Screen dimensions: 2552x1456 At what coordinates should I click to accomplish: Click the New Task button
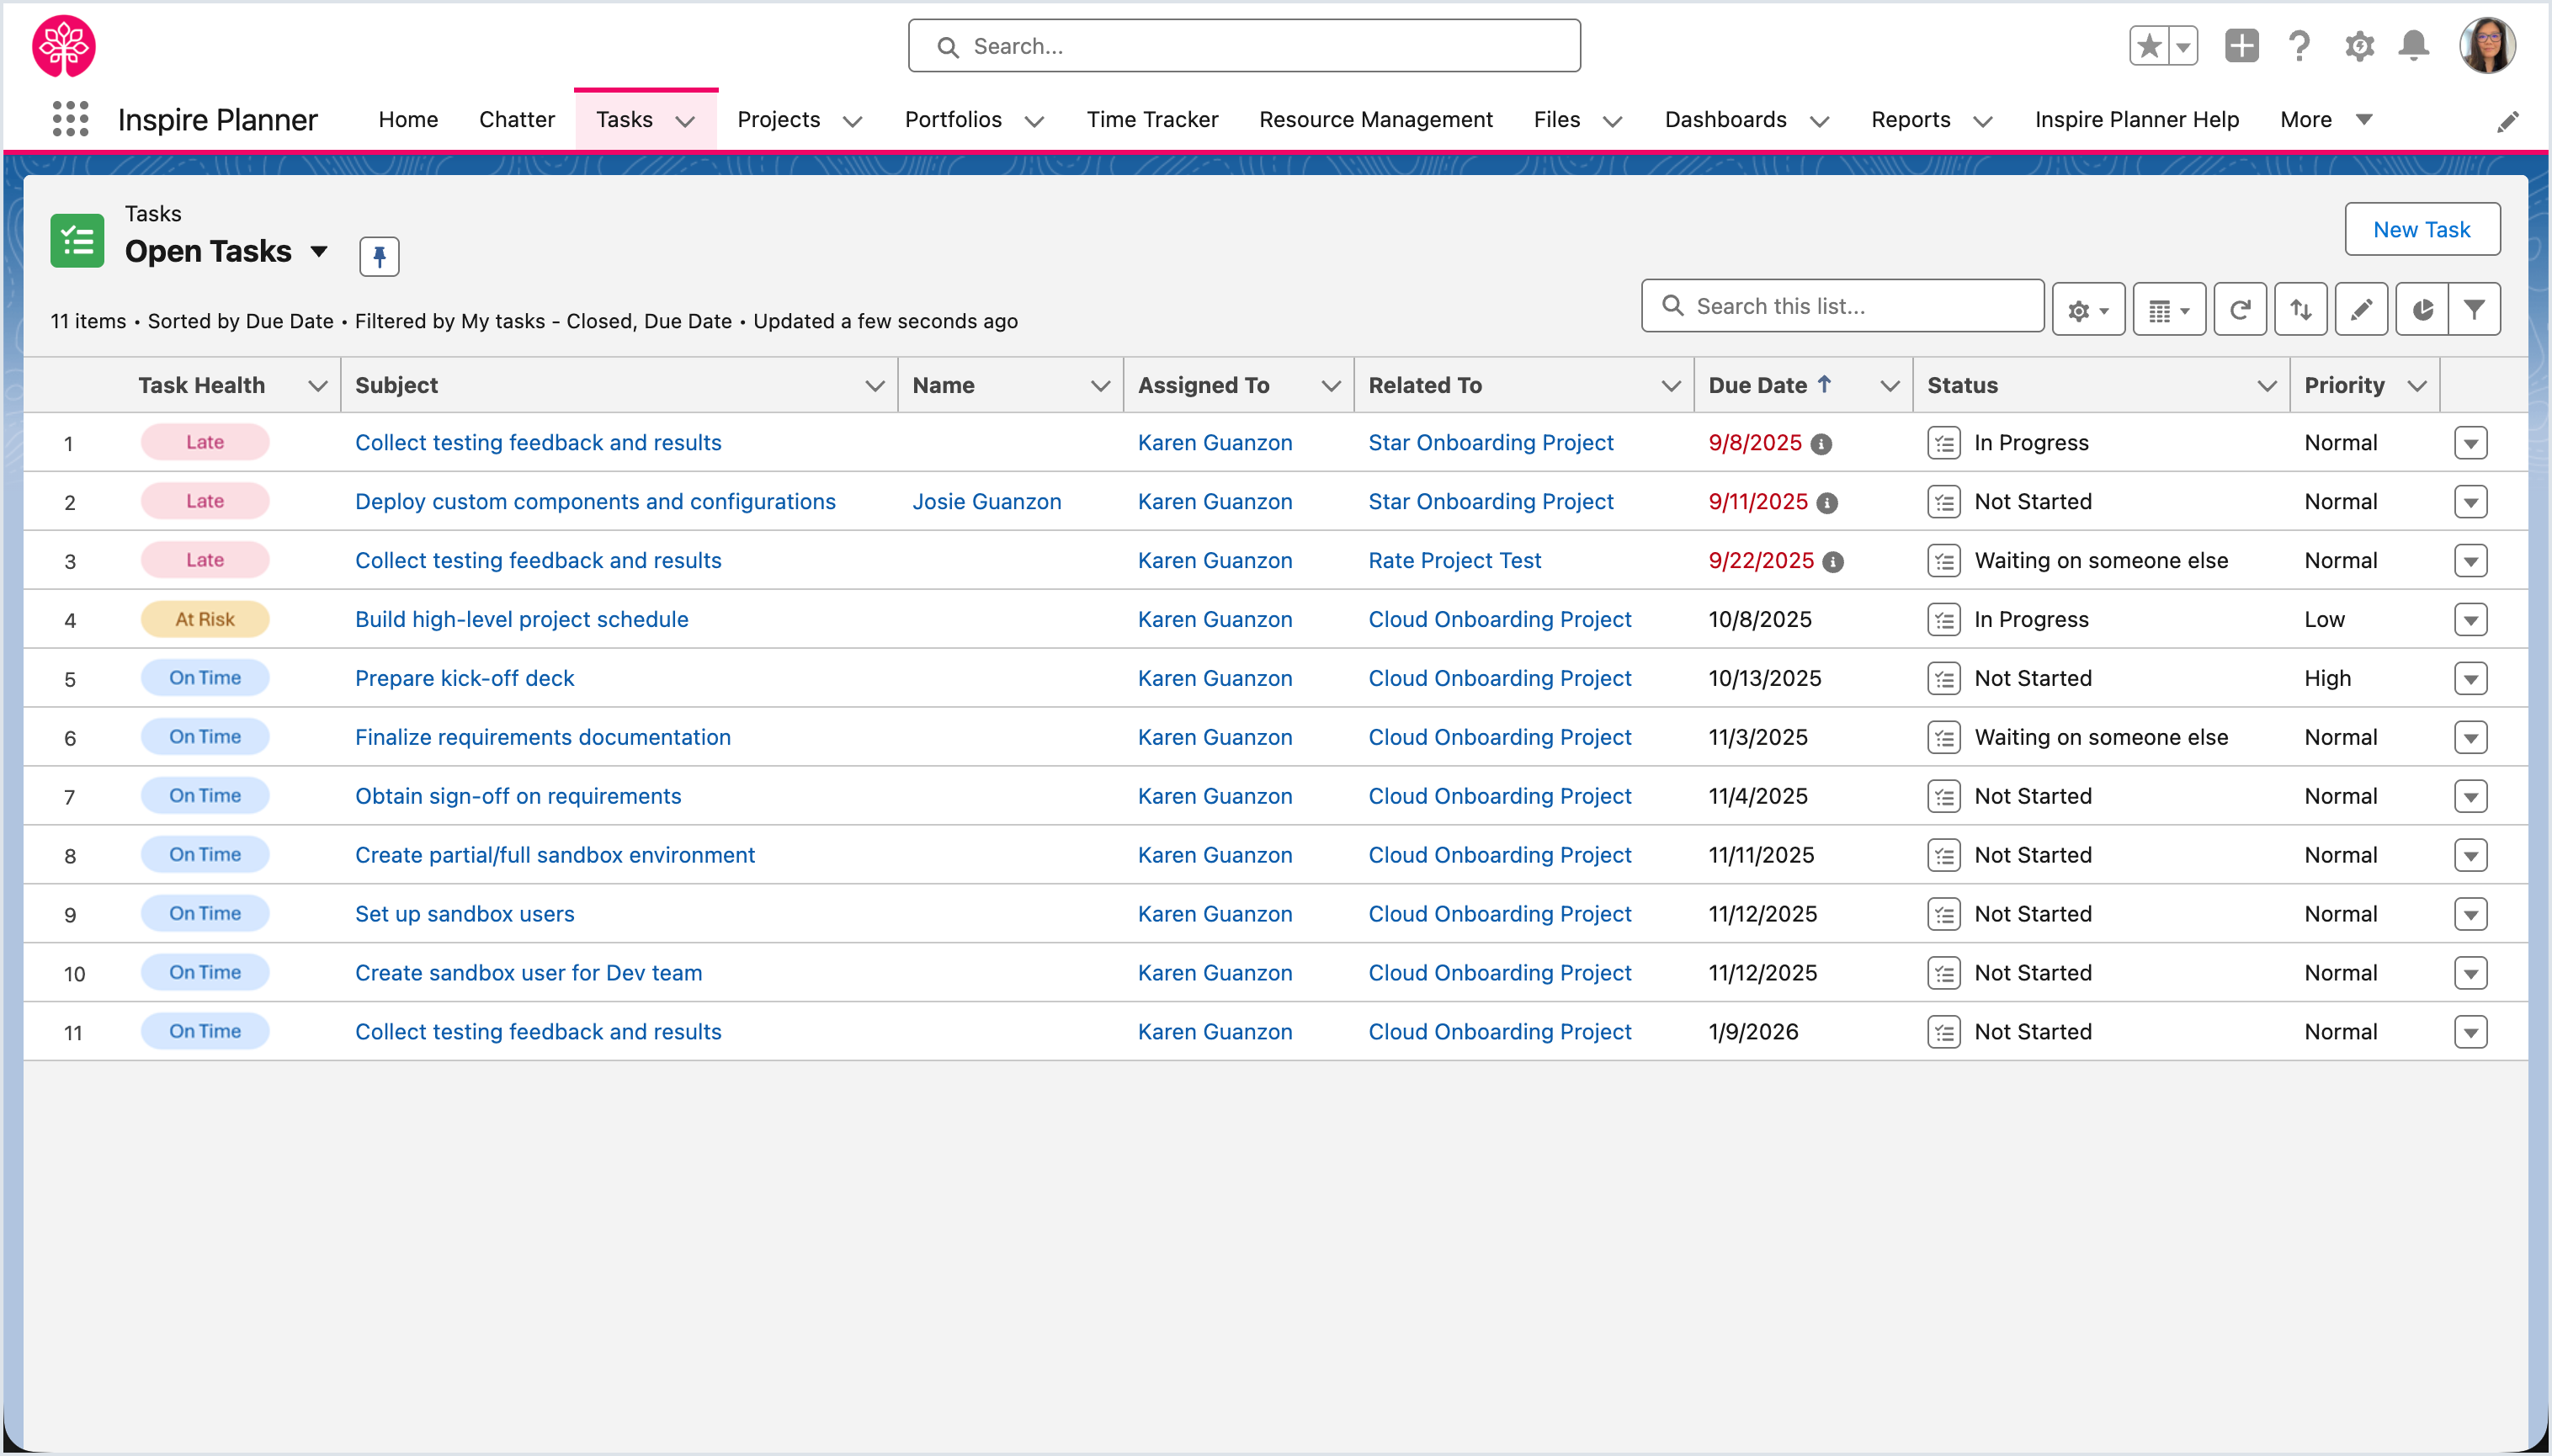(x=2421, y=230)
